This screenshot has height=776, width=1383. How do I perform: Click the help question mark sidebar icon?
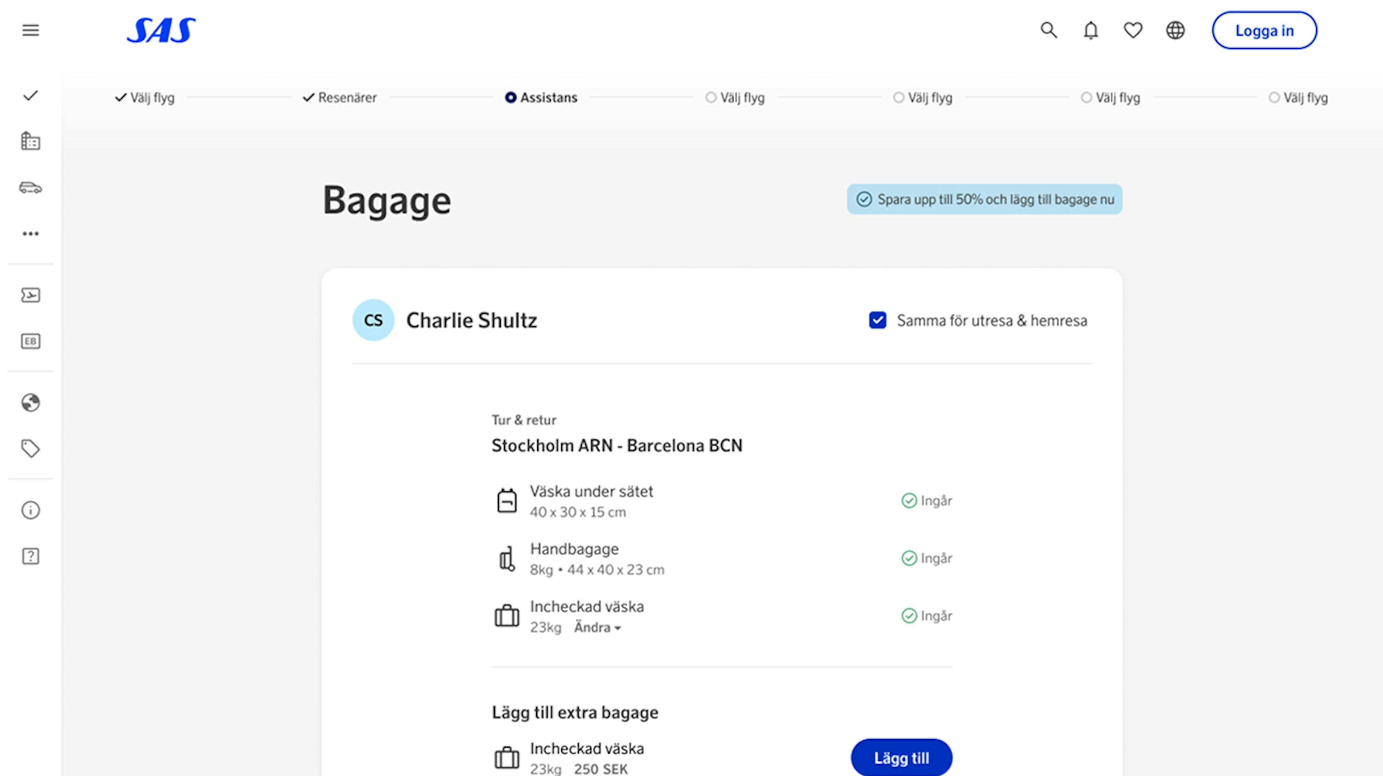coord(31,556)
